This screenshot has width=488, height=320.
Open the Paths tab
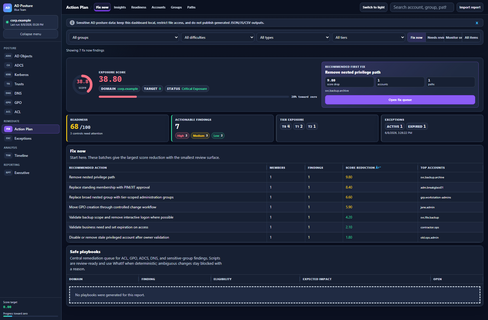191,7
